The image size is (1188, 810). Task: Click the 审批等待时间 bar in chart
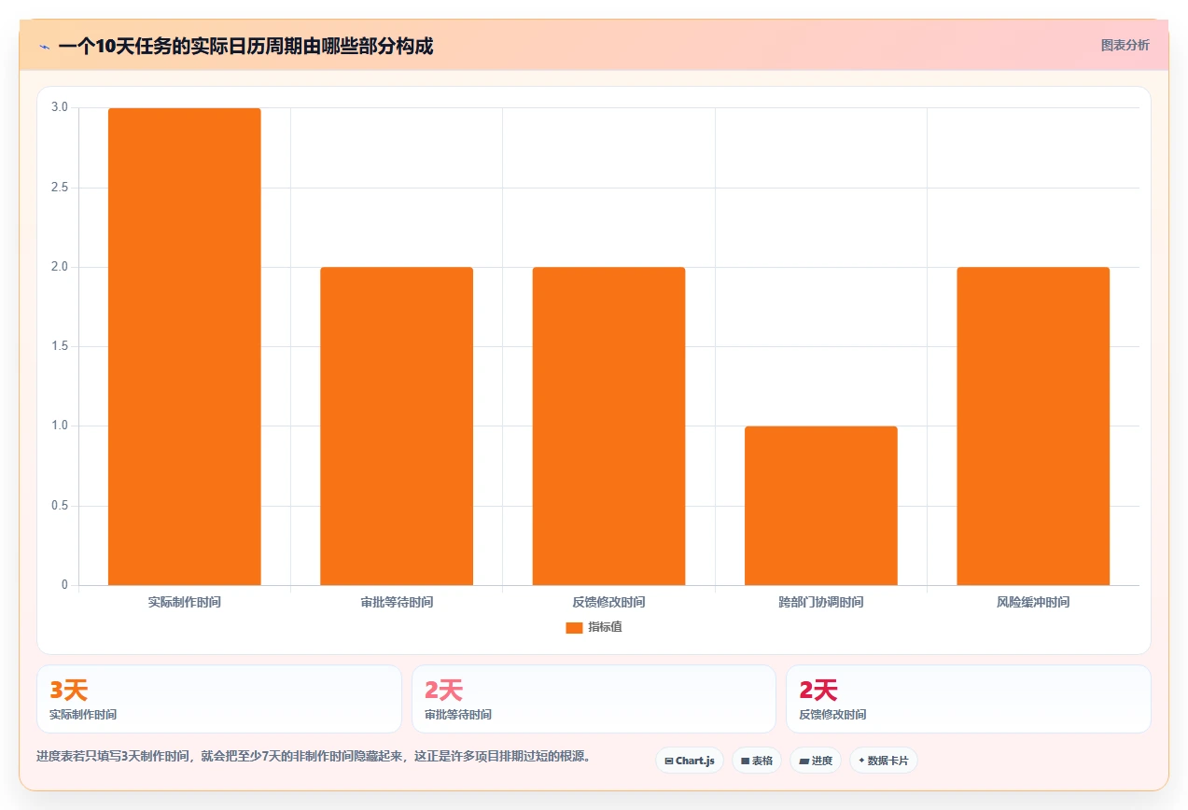point(397,426)
